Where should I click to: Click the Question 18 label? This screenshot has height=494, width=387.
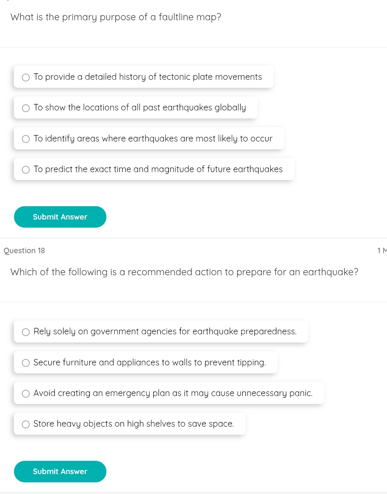pos(24,251)
